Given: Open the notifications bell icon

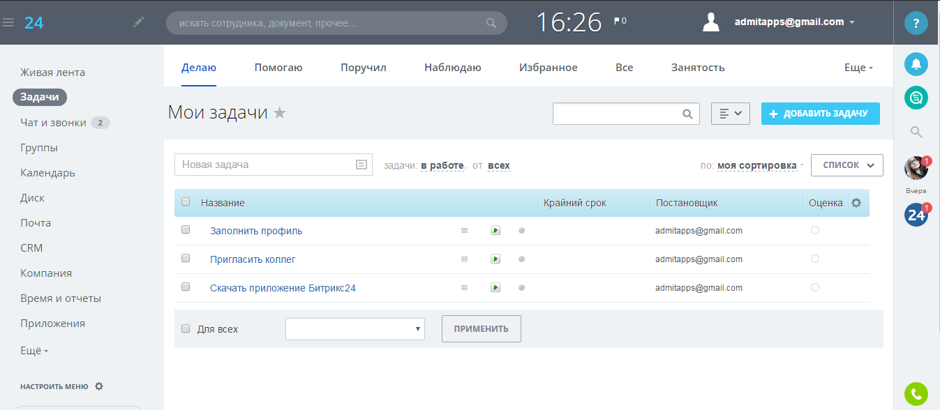Looking at the screenshot, I should 916,64.
